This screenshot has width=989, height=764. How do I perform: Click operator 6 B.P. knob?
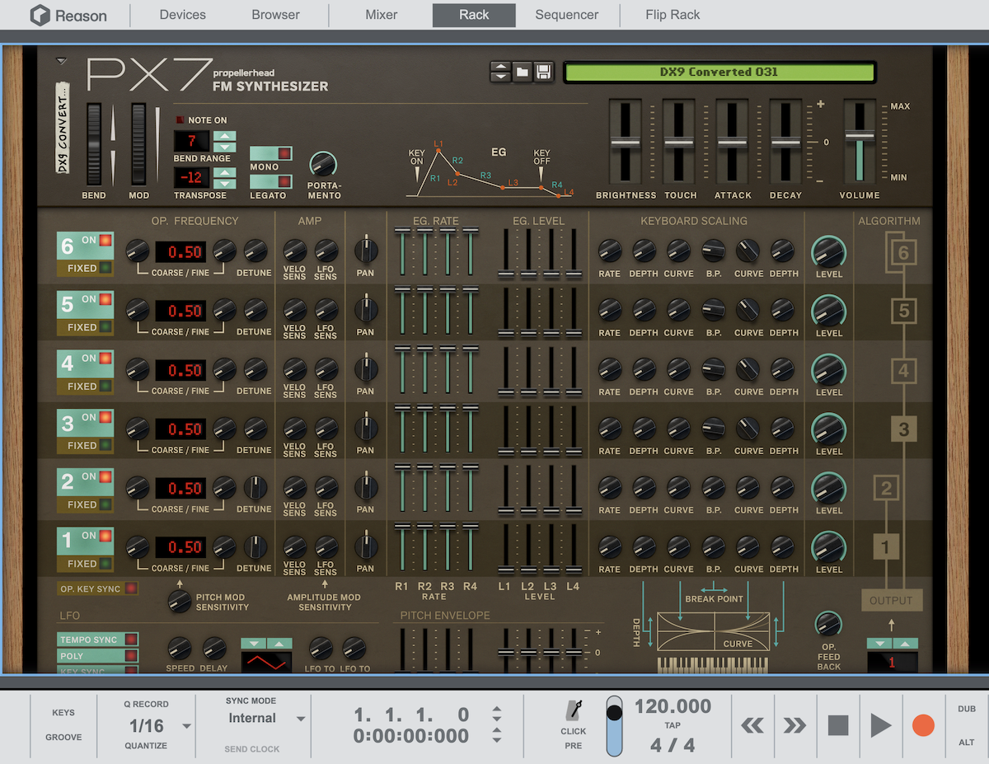click(714, 251)
